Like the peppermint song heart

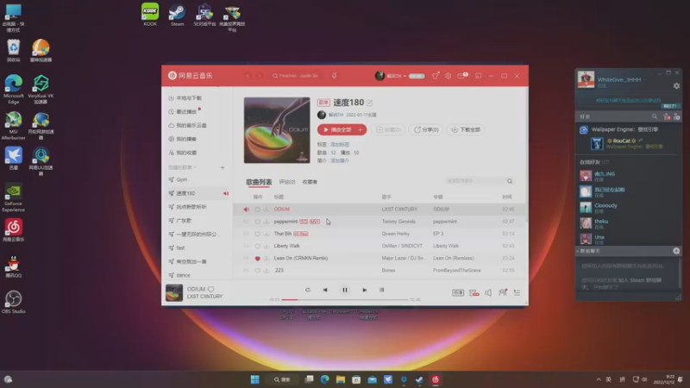click(257, 222)
